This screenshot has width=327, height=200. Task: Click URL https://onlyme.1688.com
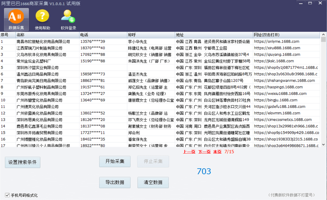(277, 42)
